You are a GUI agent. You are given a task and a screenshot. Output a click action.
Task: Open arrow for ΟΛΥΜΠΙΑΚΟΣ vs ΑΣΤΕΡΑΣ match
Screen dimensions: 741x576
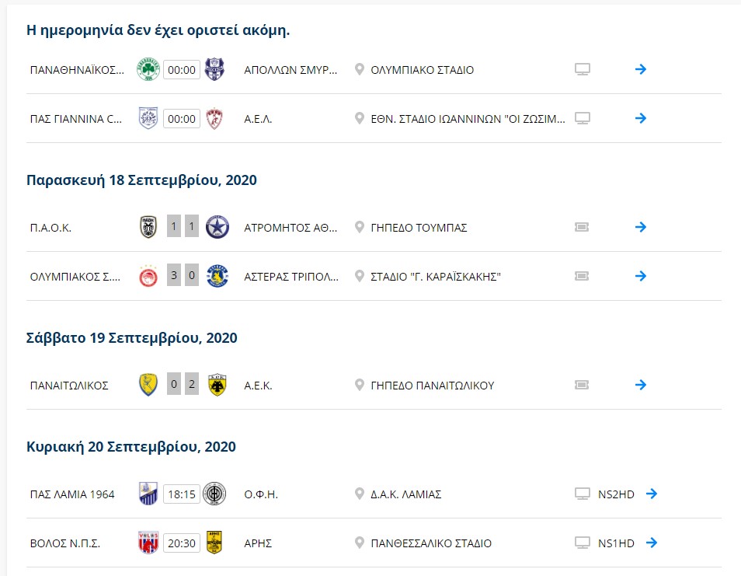tap(640, 276)
